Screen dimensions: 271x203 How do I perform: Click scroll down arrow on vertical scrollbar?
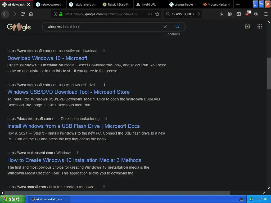pyautogui.click(x=269, y=188)
